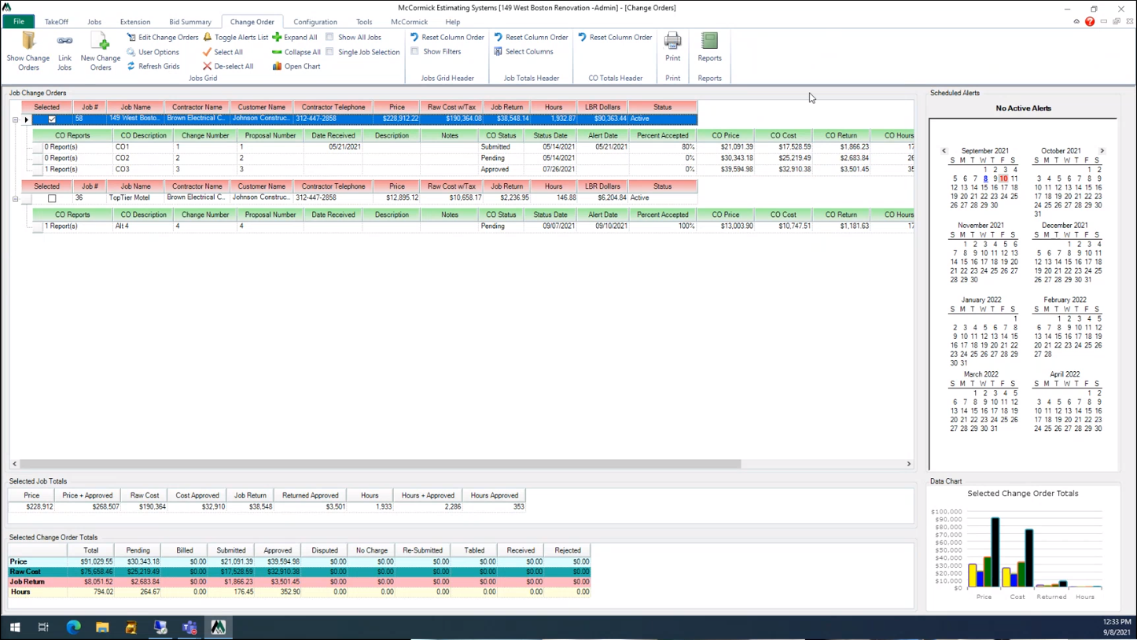Open Microsoft Teams from taskbar
The image size is (1137, 640).
(x=189, y=627)
